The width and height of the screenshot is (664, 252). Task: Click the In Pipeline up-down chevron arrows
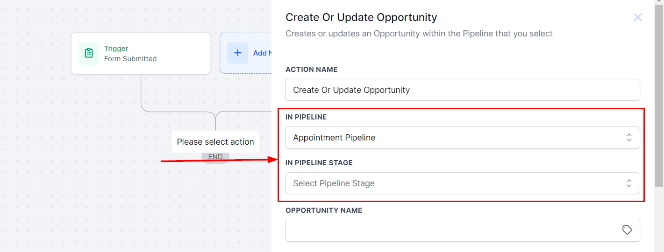tap(629, 138)
